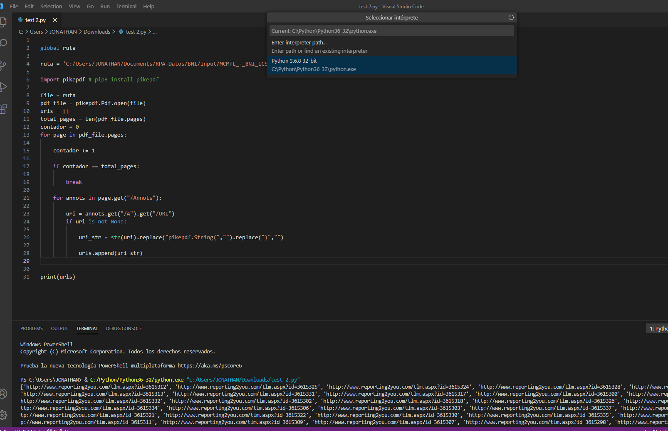Click the Downloads breadcrumb folder
668x431 pixels.
(97, 32)
